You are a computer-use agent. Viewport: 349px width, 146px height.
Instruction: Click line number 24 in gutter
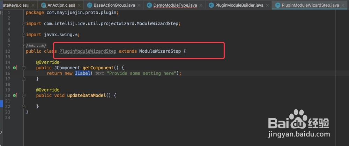point(7,117)
